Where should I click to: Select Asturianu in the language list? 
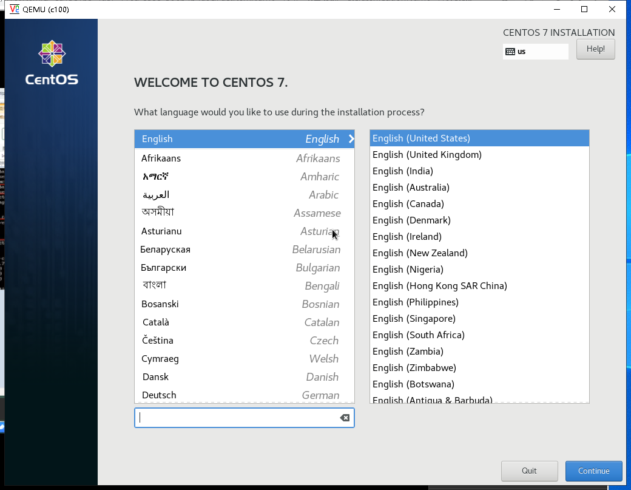click(245, 231)
